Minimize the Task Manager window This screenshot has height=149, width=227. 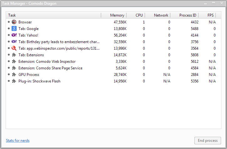click(205, 3)
